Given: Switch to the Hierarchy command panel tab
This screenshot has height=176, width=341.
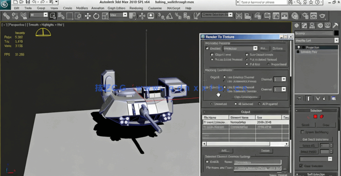Looking at the screenshot, I should coord(312,26).
